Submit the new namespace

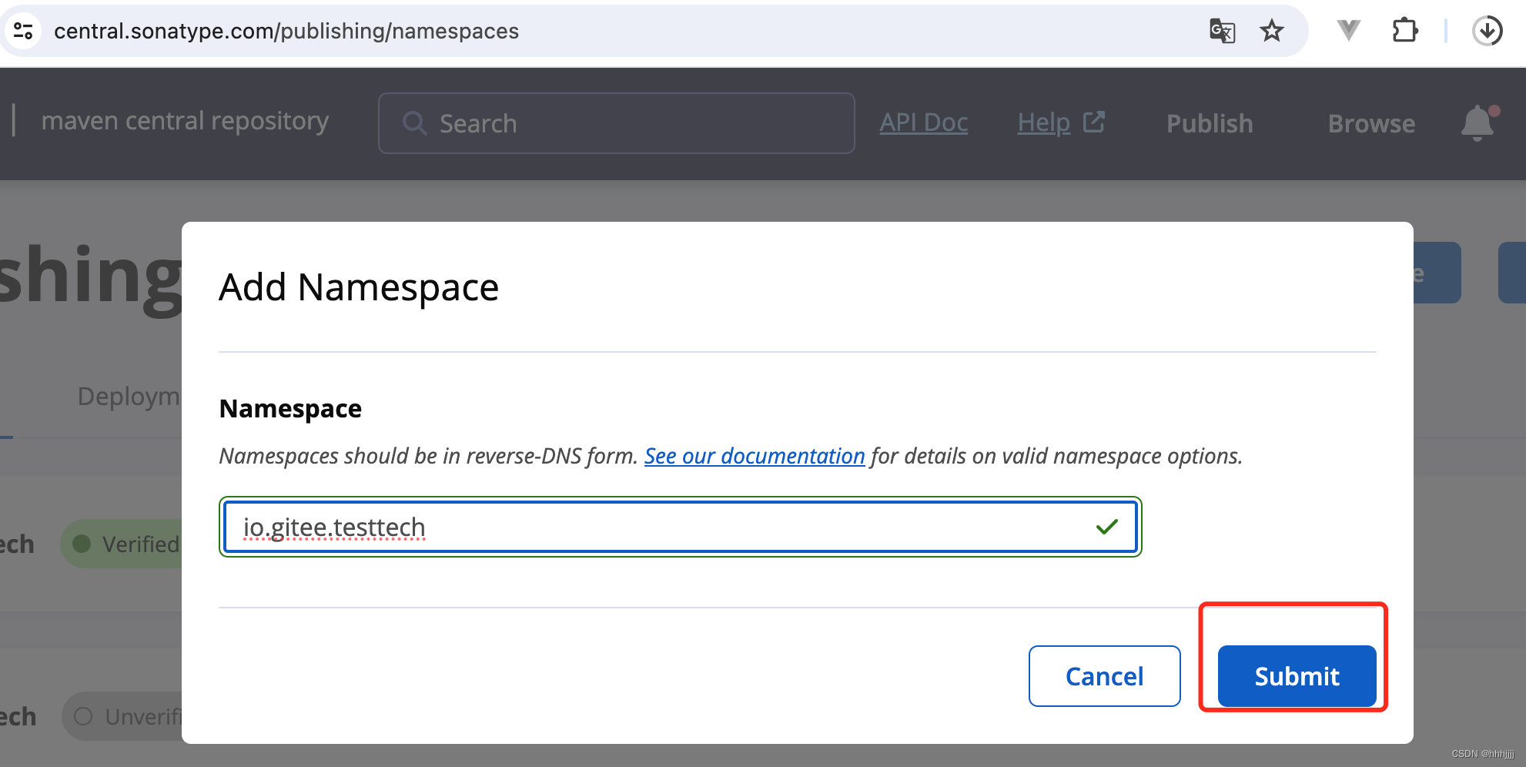point(1297,676)
